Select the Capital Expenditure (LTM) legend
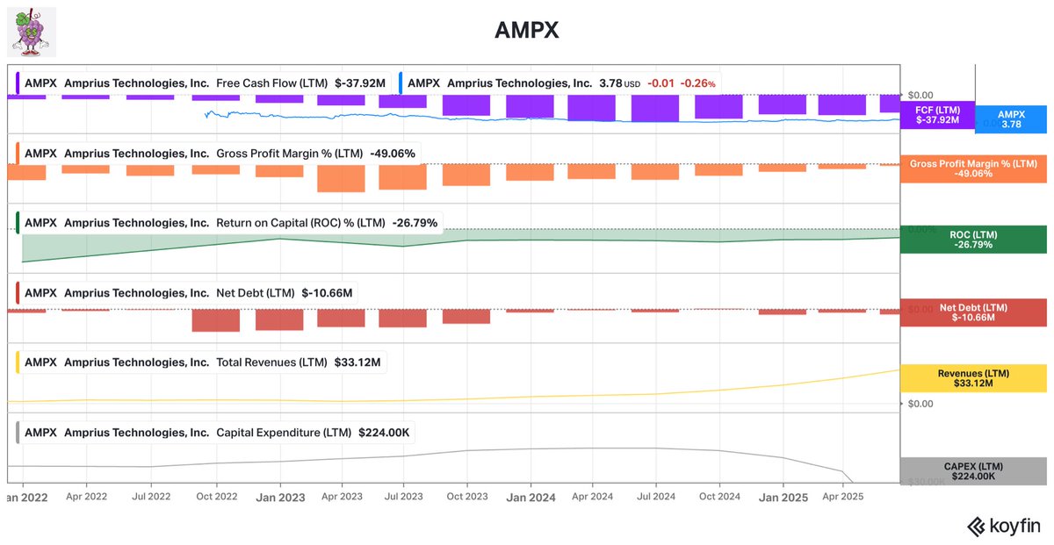The height and width of the screenshot is (545, 1054). [x=213, y=433]
